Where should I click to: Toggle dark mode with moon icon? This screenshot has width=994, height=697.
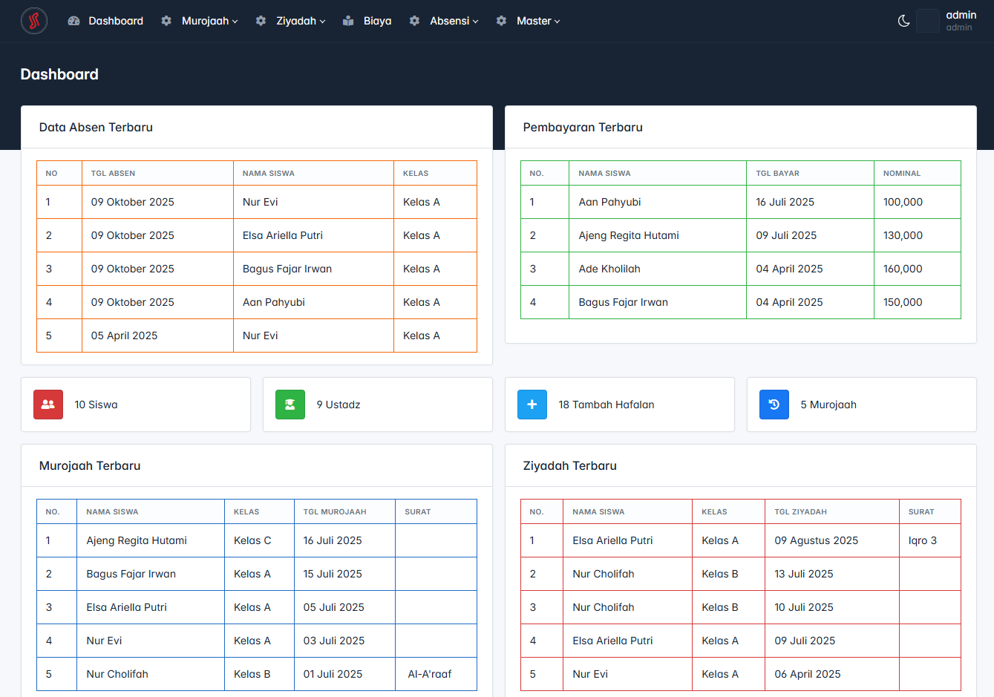coord(903,21)
